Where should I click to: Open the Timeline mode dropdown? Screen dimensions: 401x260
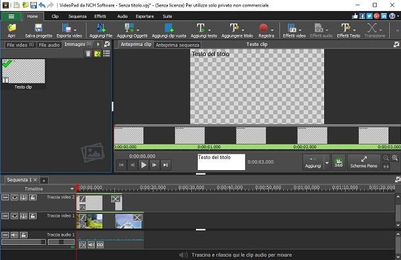72,189
